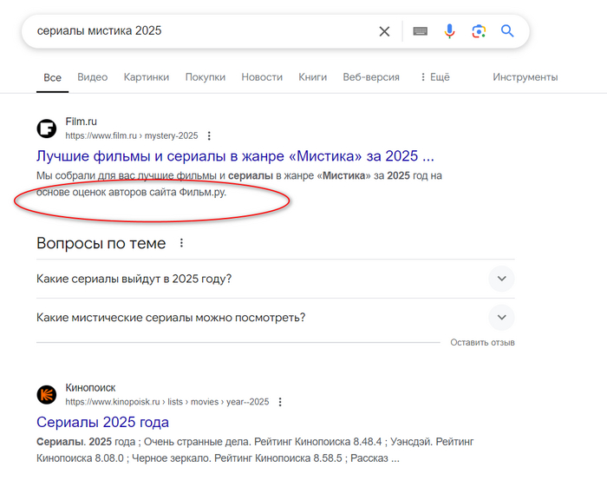The height and width of the screenshot is (487, 607).
Task: Switch to the Видео tab
Action: tap(92, 77)
